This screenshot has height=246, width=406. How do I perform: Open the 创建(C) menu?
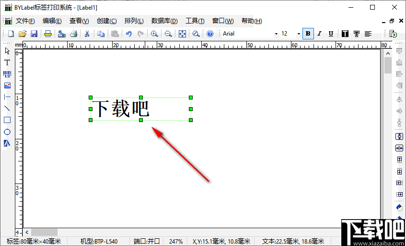click(x=107, y=21)
